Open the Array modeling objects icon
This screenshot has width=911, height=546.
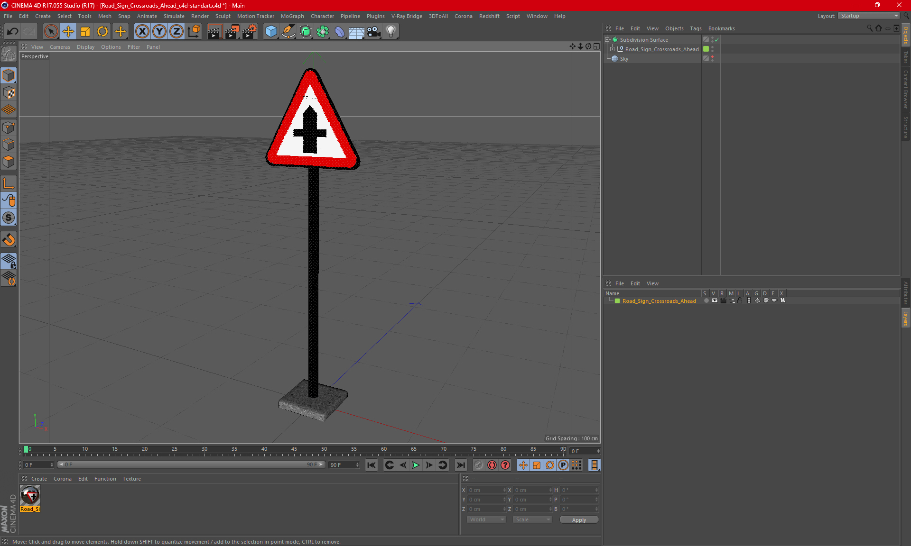[323, 31]
